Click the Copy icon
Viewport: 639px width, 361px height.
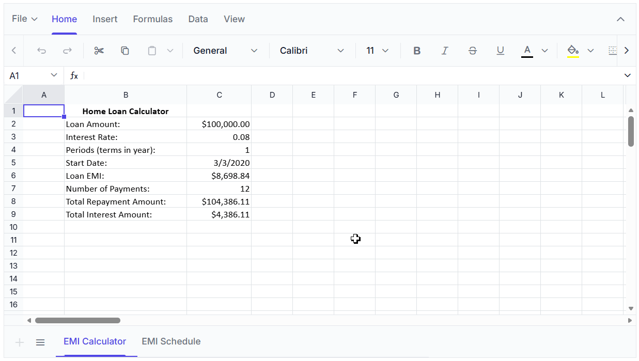pos(125,51)
